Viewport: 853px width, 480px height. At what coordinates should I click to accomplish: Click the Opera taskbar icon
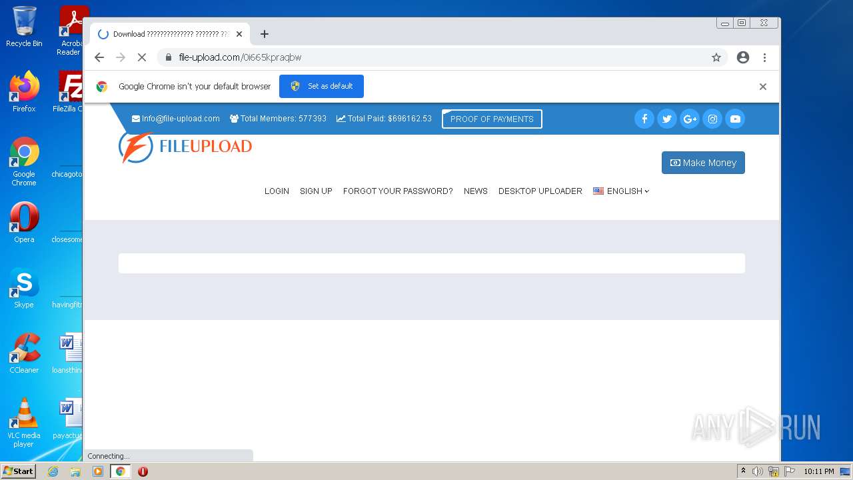point(143,471)
